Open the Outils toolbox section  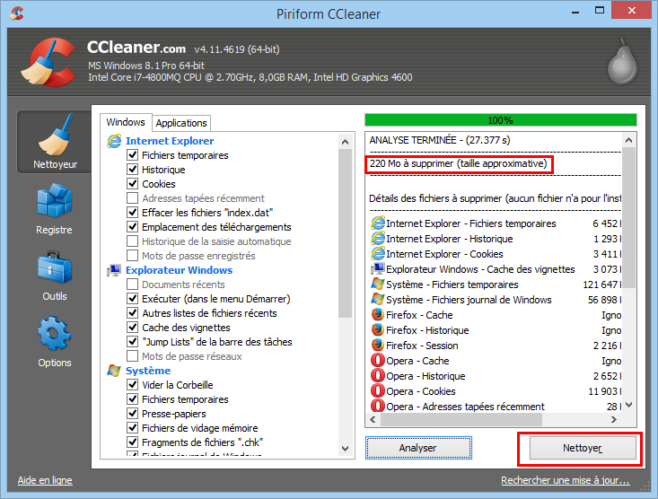click(55, 276)
